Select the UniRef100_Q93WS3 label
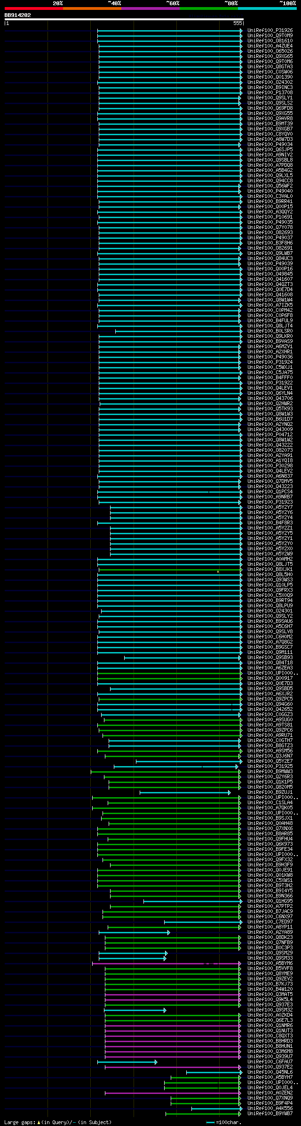This screenshot has width=301, height=1126. pyautogui.click(x=270, y=580)
